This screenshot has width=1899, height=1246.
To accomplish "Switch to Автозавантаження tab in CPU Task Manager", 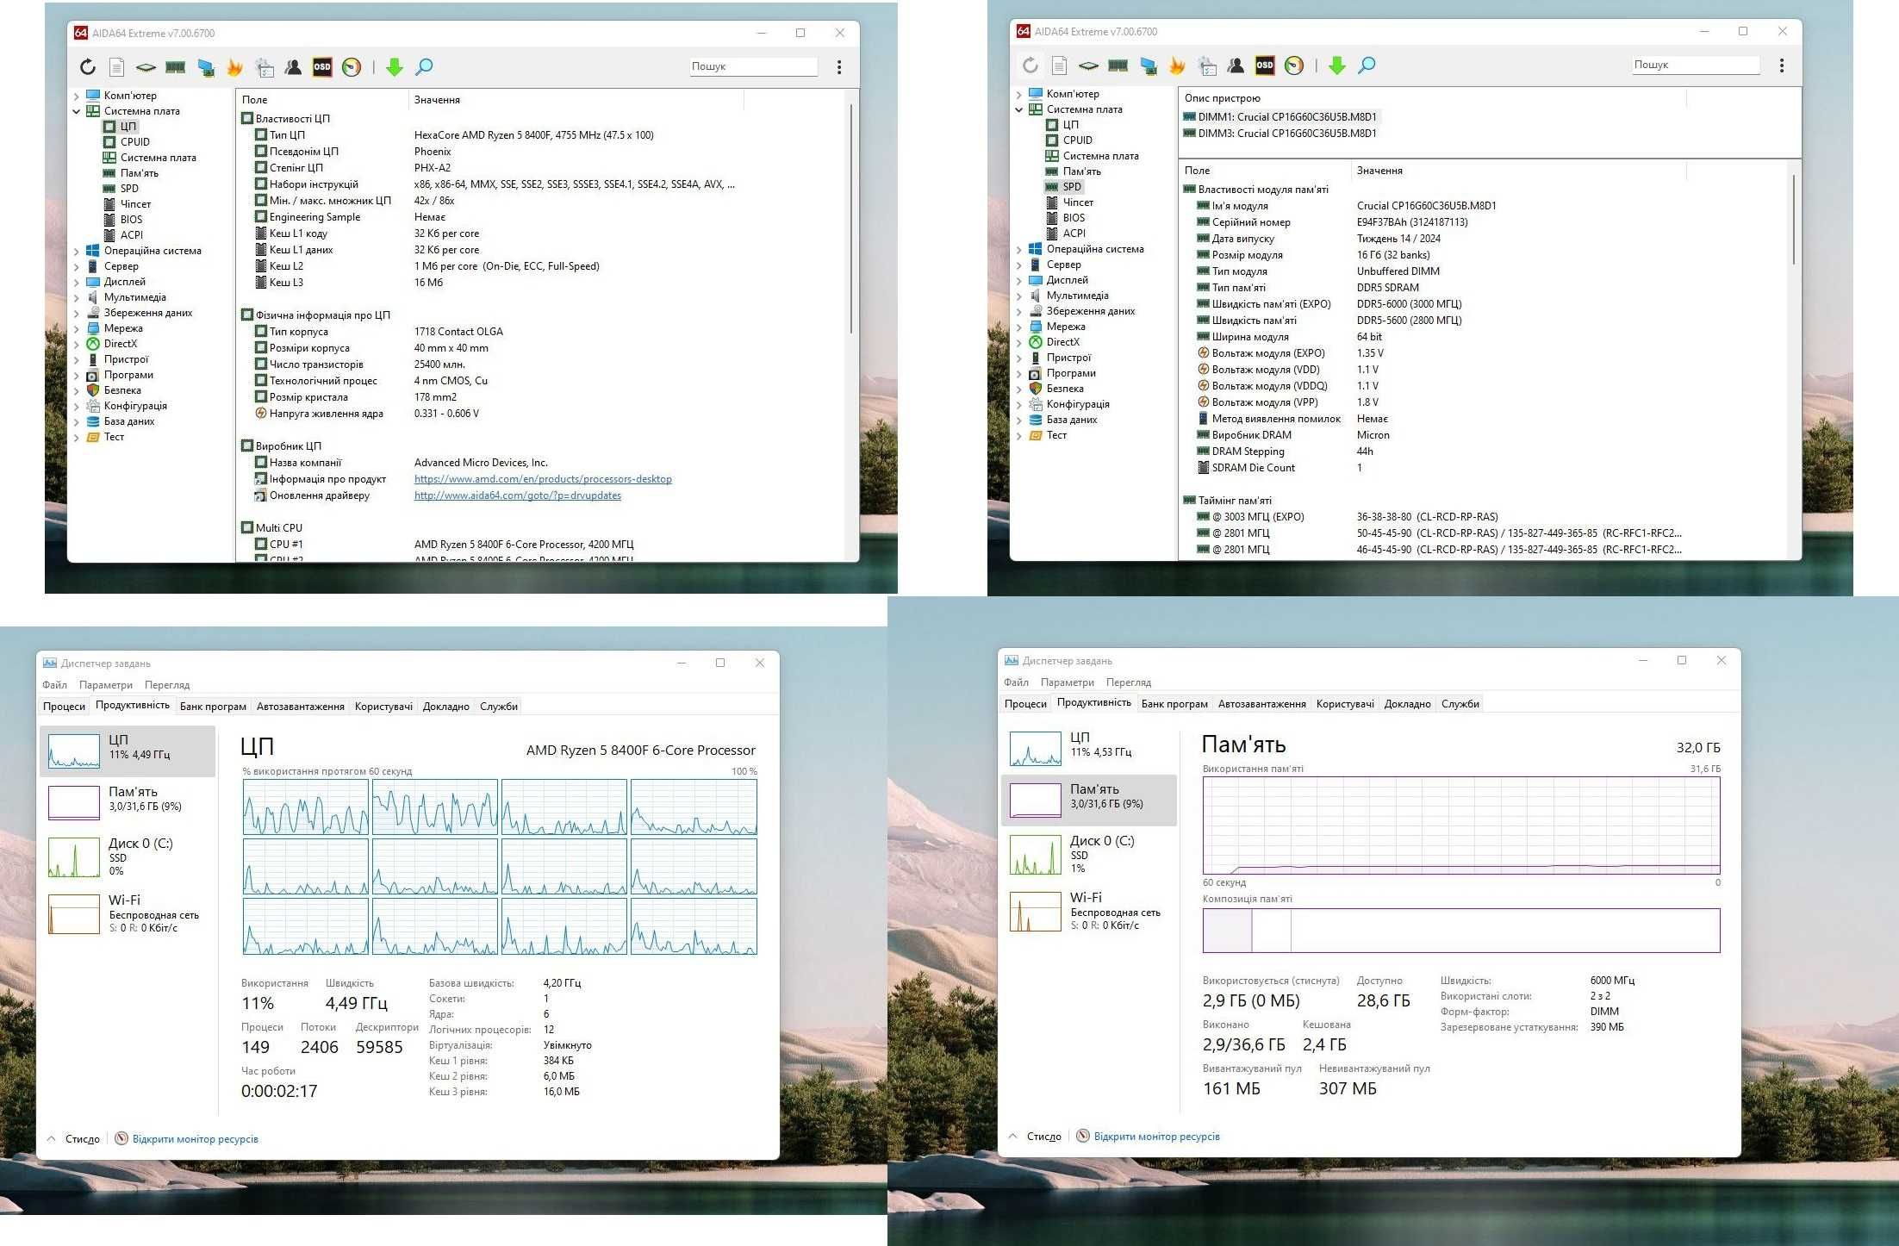I will coord(301,707).
